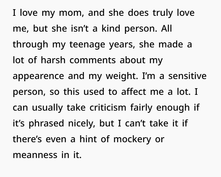Click the word "harsh" in the text
The height and width of the screenshot is (177, 221).
tap(53, 60)
